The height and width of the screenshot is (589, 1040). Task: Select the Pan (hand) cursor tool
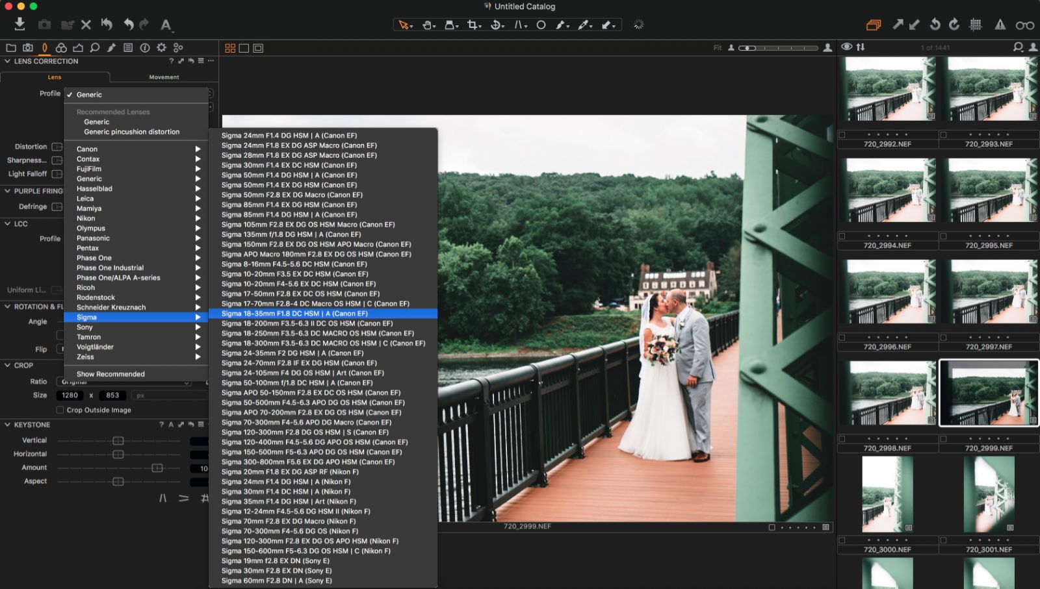pos(426,25)
